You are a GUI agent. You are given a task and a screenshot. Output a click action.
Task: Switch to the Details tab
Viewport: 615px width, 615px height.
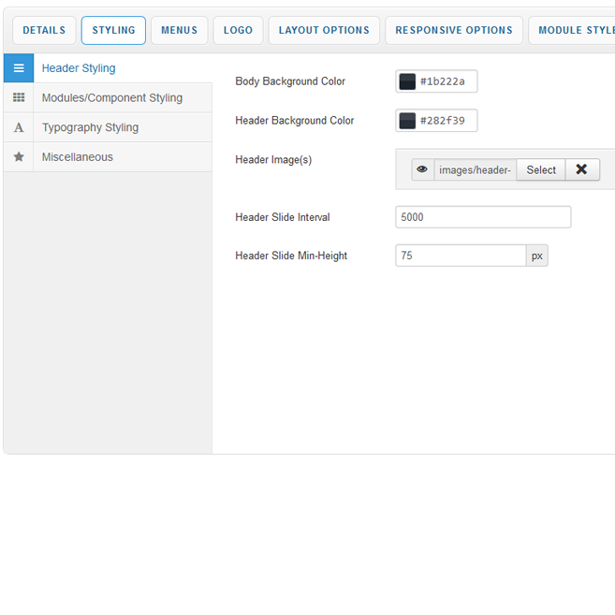44,30
